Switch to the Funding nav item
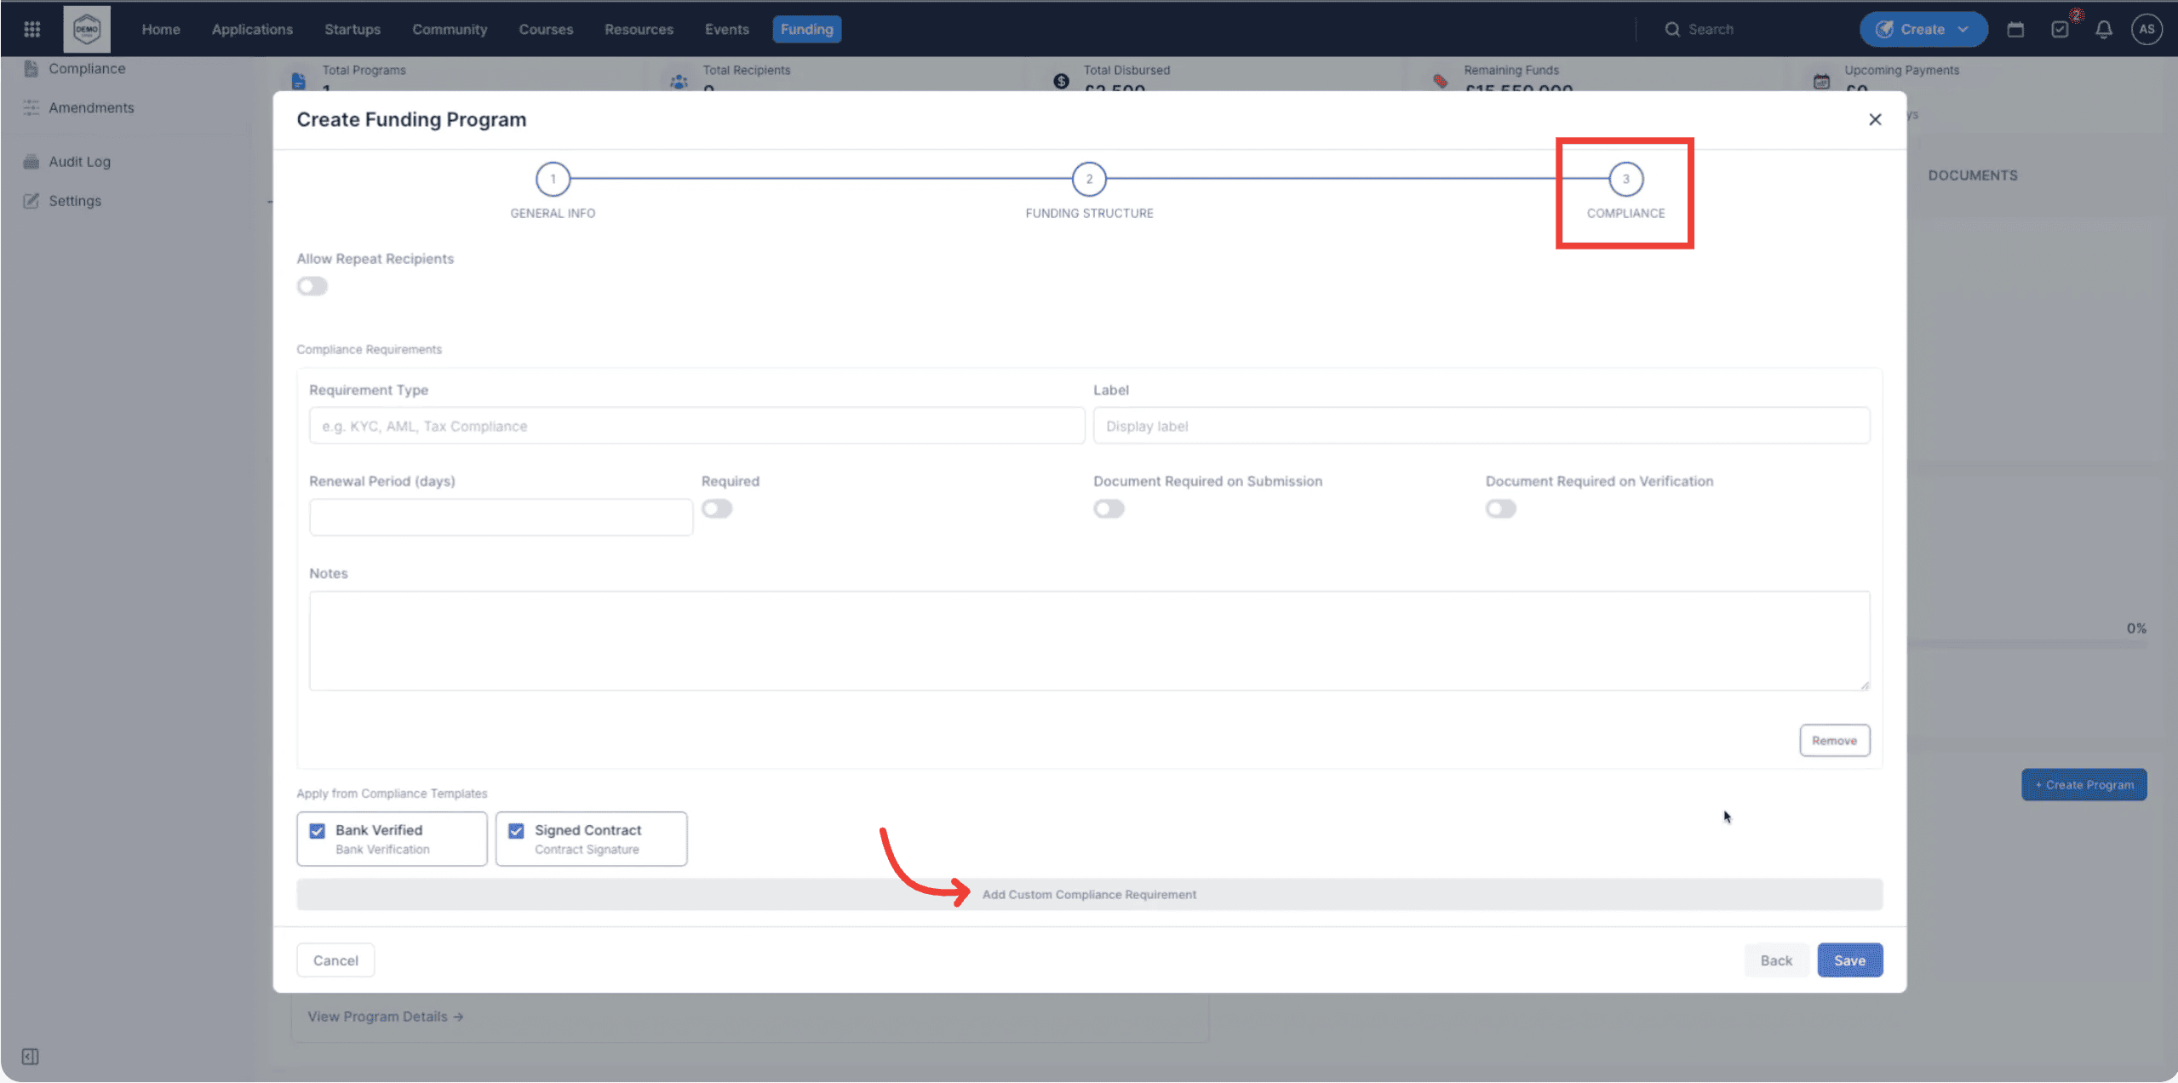2178x1083 pixels. point(805,28)
